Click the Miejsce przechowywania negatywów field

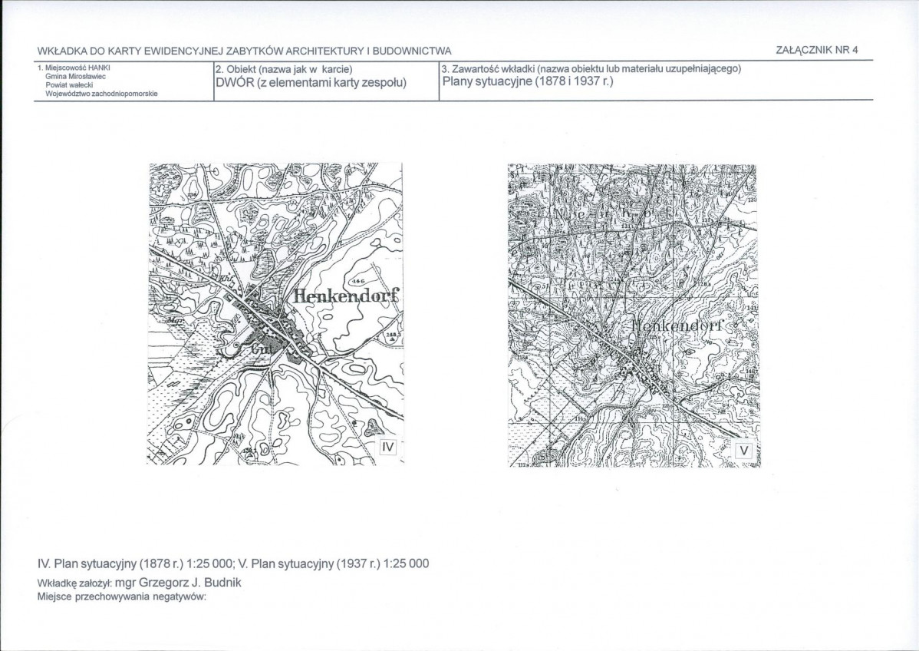click(x=120, y=597)
